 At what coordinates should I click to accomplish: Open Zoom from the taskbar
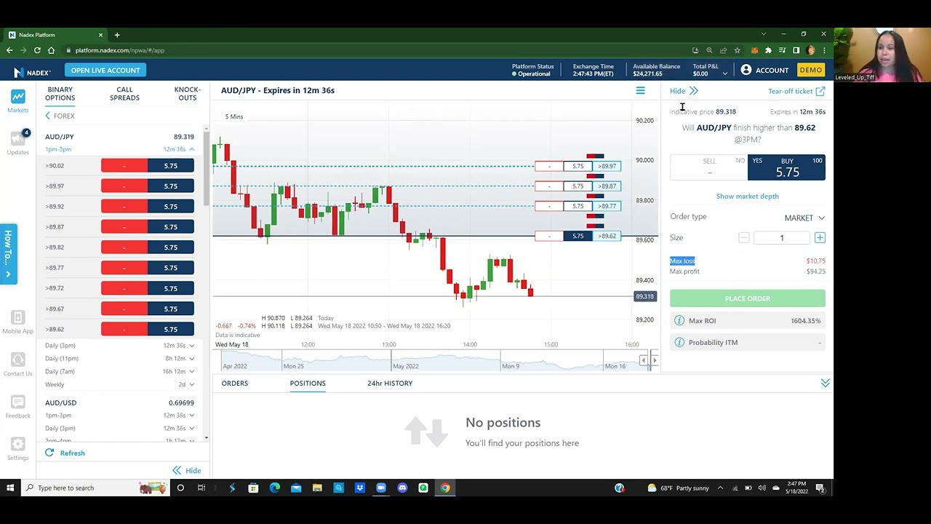point(380,488)
